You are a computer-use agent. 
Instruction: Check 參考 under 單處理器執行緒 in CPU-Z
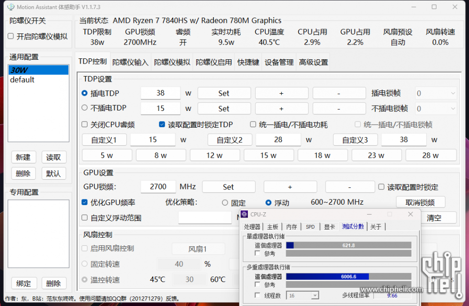257,253
